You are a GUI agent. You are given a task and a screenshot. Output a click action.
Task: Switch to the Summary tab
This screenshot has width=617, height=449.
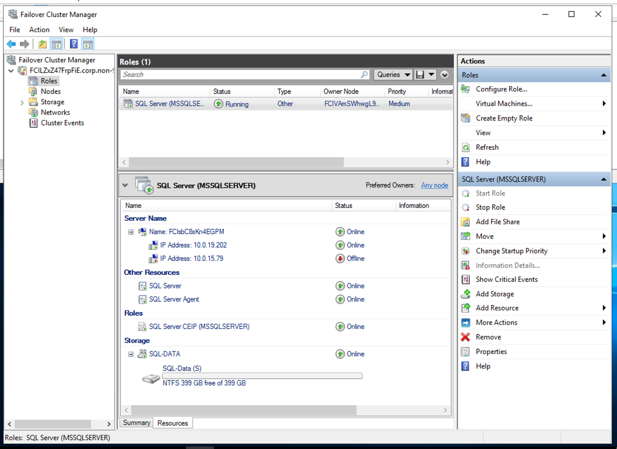136,423
